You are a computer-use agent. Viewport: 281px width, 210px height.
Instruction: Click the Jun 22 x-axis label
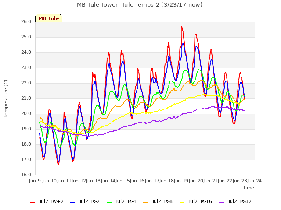click(225, 181)
